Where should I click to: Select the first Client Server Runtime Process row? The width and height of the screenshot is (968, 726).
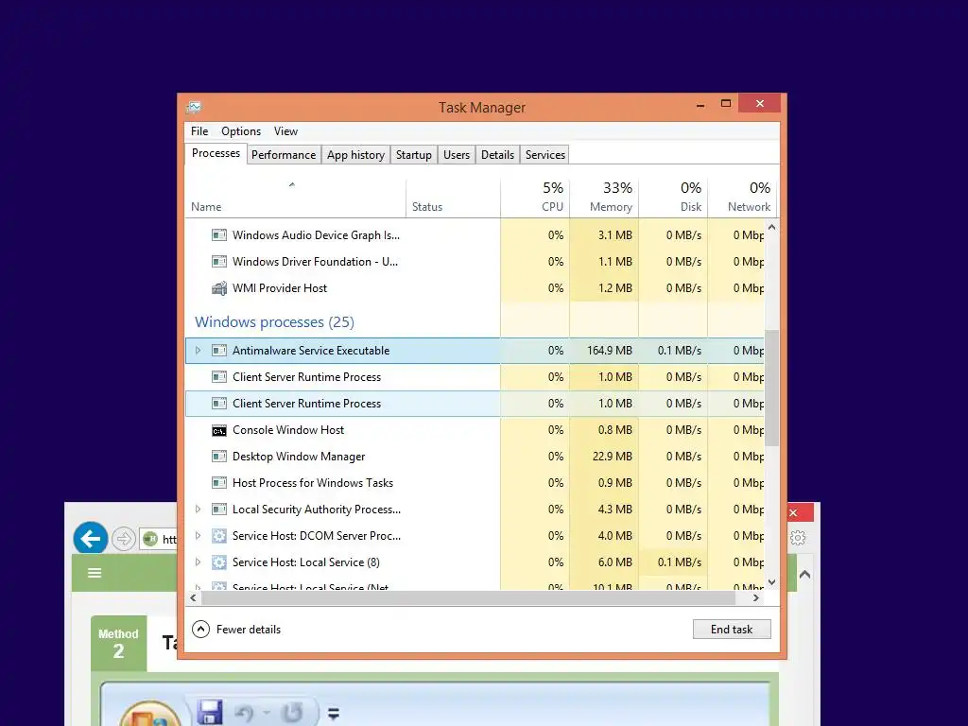point(475,377)
